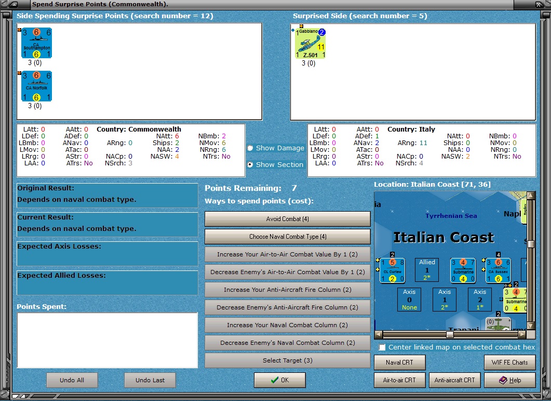
Task: Click map horizontal scrollbar thumb
Action: pyautogui.click(x=450, y=334)
